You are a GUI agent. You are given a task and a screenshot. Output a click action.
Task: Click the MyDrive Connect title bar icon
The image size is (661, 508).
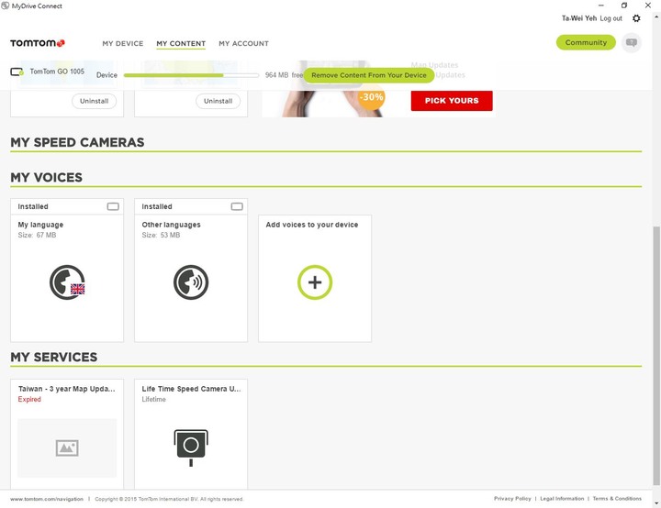(x=6, y=6)
